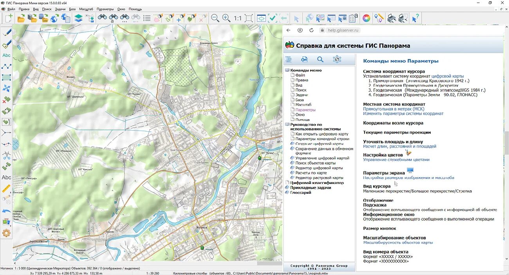509x275 pixels.
Task: Open the Файл menu
Action: click(x=11, y=9)
